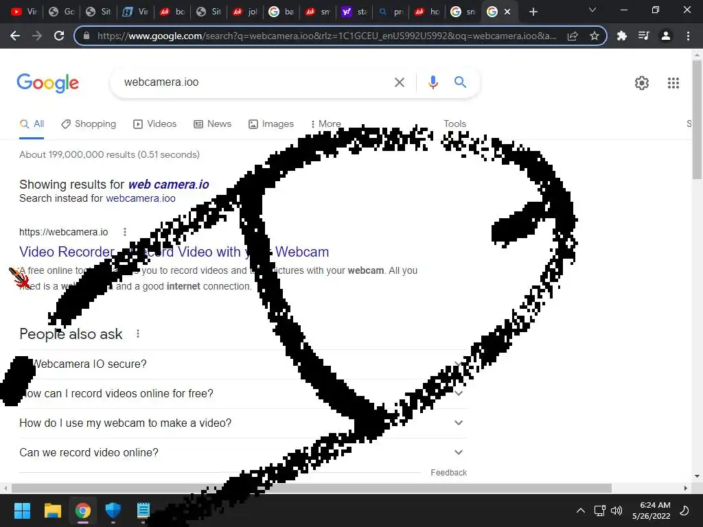Expand Webcamera IO secure question
The image size is (703, 527).
[243, 364]
